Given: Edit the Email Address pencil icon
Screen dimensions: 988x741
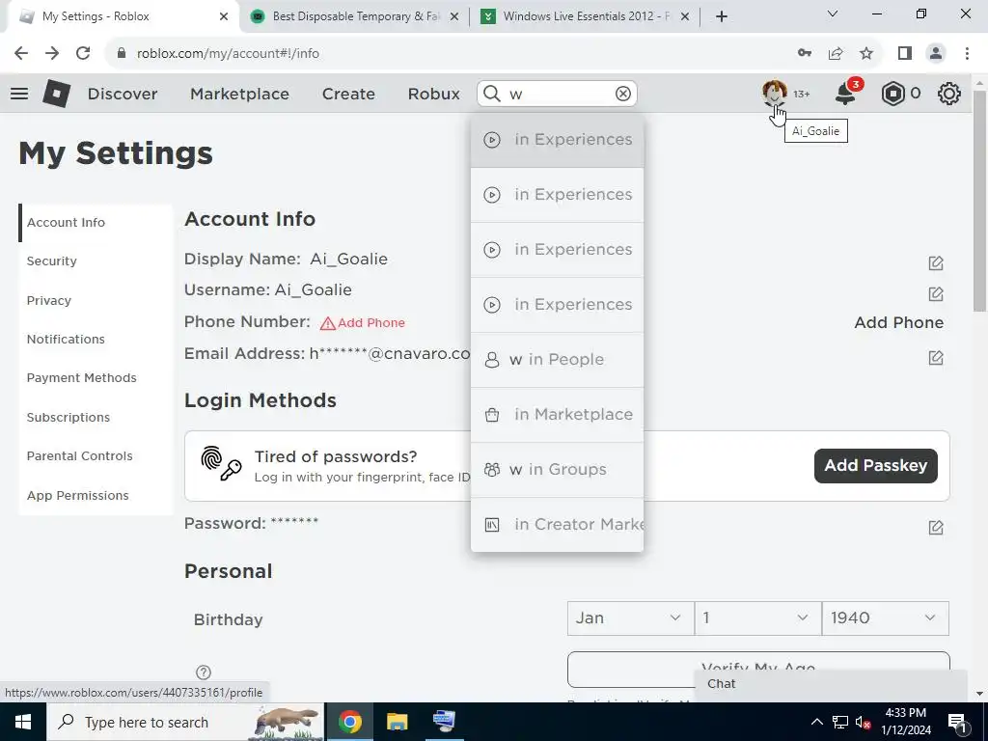Looking at the screenshot, I should coord(936,358).
